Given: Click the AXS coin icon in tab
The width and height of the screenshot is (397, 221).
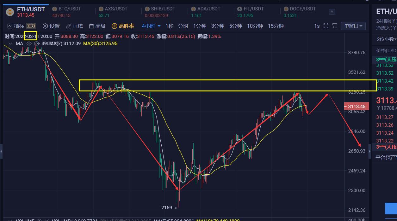Looking at the screenshot, I should tap(101, 9).
